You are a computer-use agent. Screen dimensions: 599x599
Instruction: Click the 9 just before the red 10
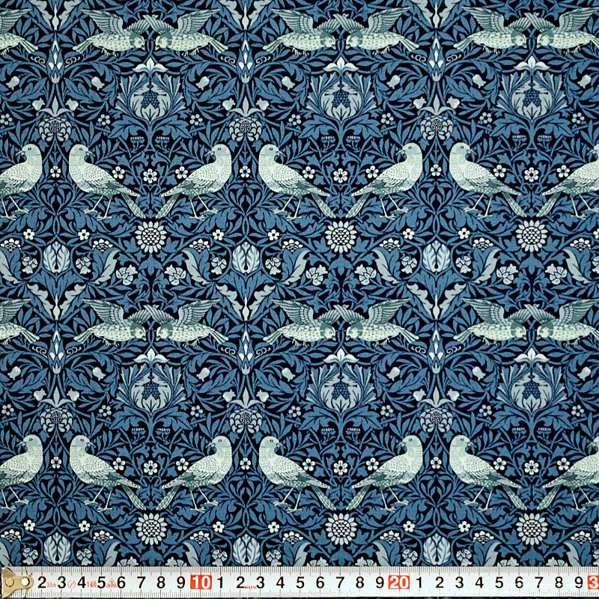tap(180, 582)
